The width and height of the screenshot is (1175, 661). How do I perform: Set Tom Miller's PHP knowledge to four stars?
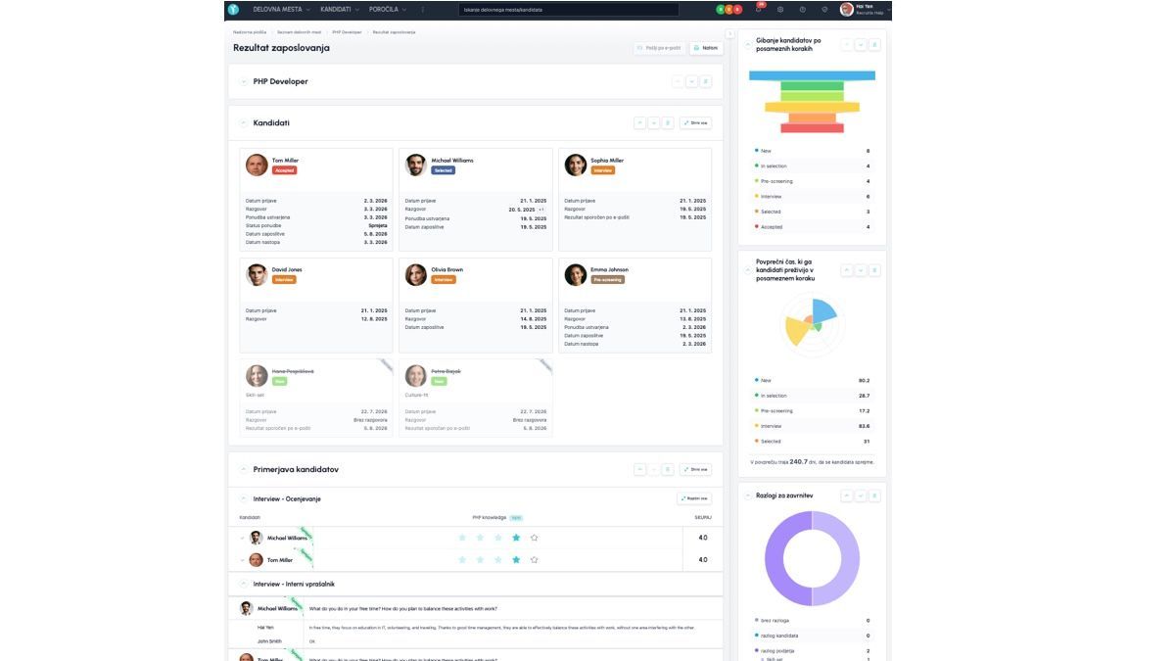pos(516,560)
